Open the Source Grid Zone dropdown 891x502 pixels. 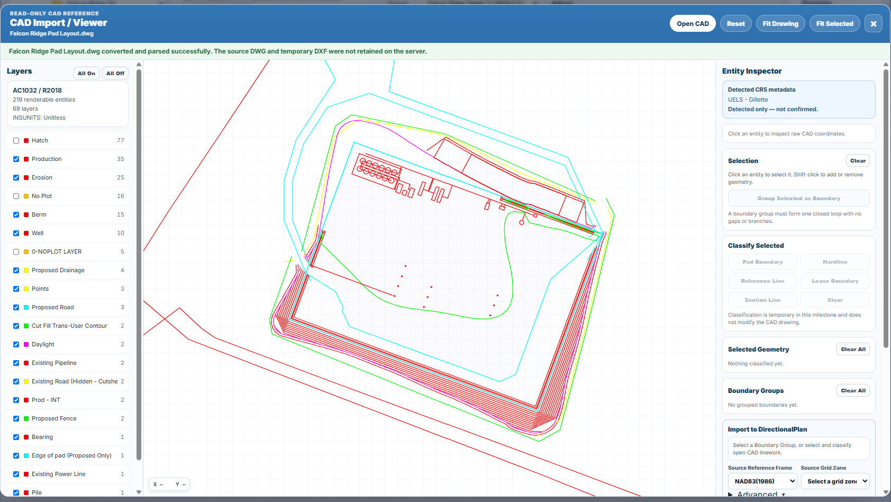835,481
